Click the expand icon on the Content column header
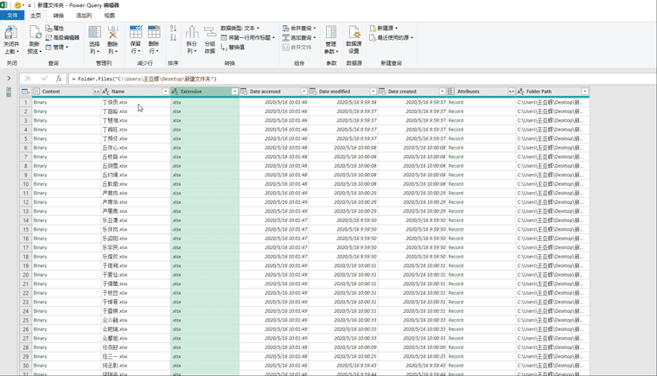This screenshot has height=376, width=657. (96, 92)
